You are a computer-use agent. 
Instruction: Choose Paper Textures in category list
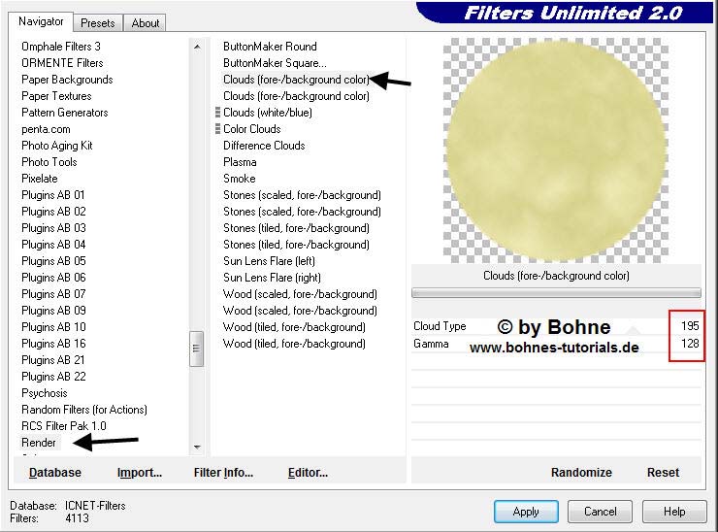tap(56, 96)
